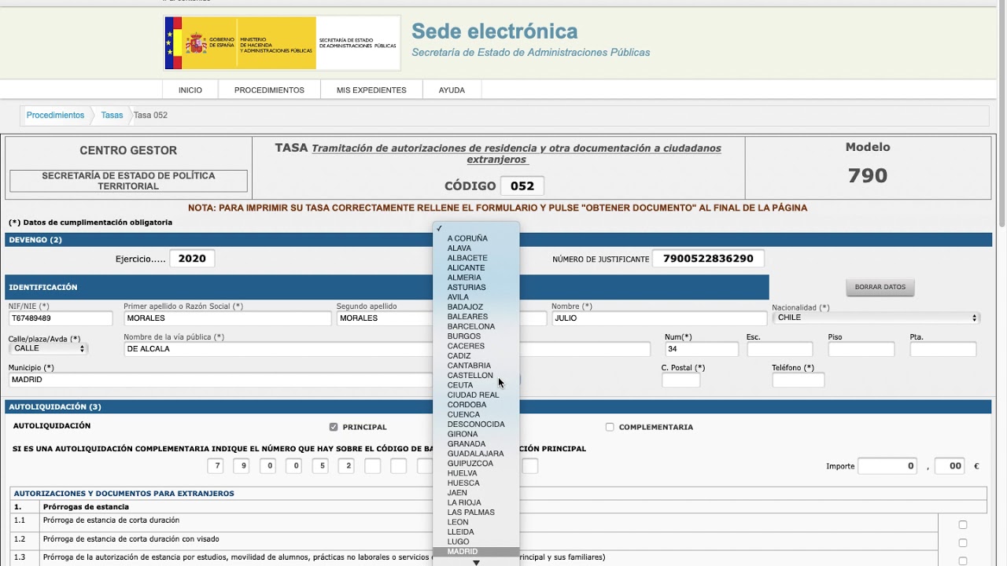Click the Primer apellido field with MORALES
Image resolution: width=1007 pixels, height=566 pixels.
tap(227, 318)
